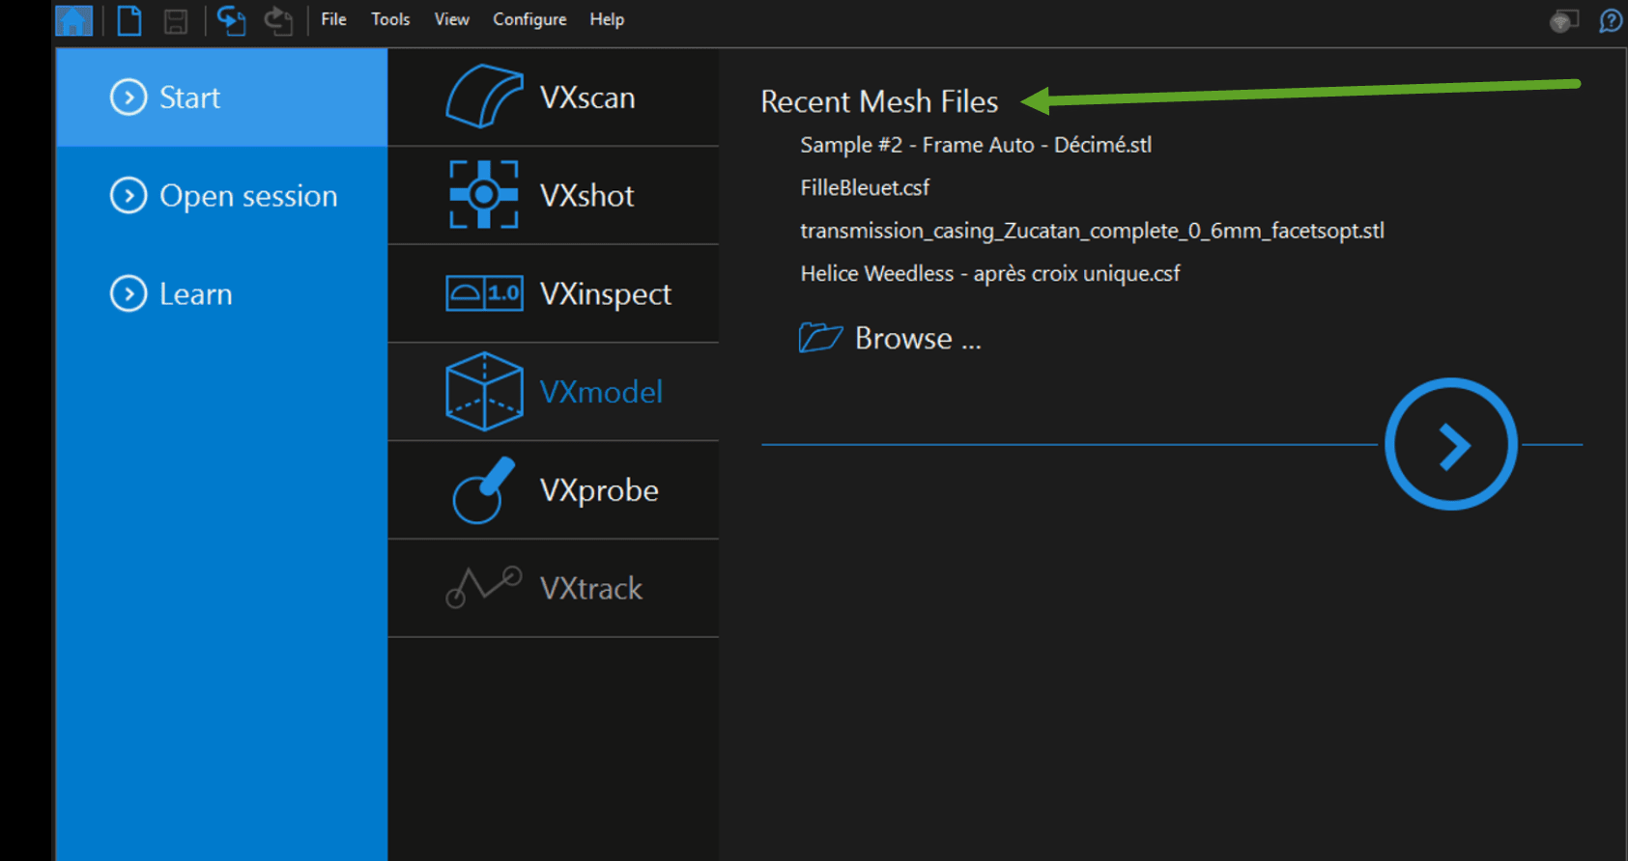Click the Recent Mesh Files heading
1628x861 pixels.
tap(879, 101)
